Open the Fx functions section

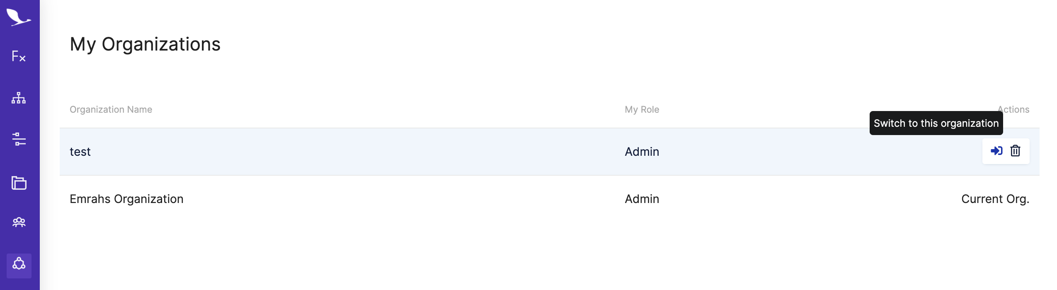pyautogui.click(x=19, y=56)
